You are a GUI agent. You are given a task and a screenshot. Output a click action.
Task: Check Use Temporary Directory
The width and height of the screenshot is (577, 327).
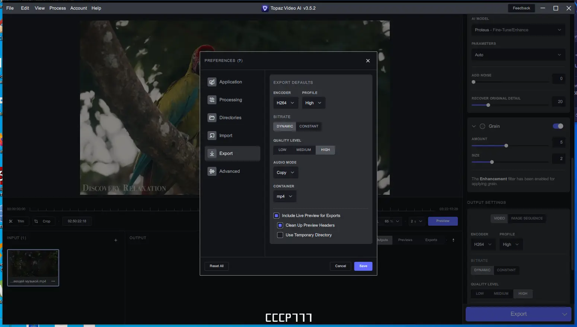click(x=280, y=235)
